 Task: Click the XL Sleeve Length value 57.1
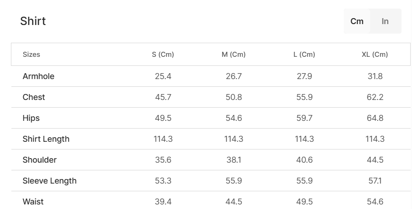pos(375,181)
